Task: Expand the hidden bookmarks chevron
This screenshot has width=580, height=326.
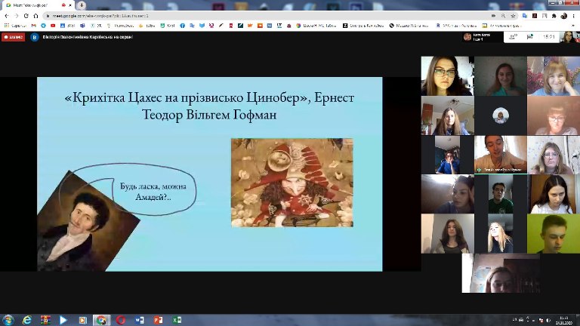Action: pos(573,26)
